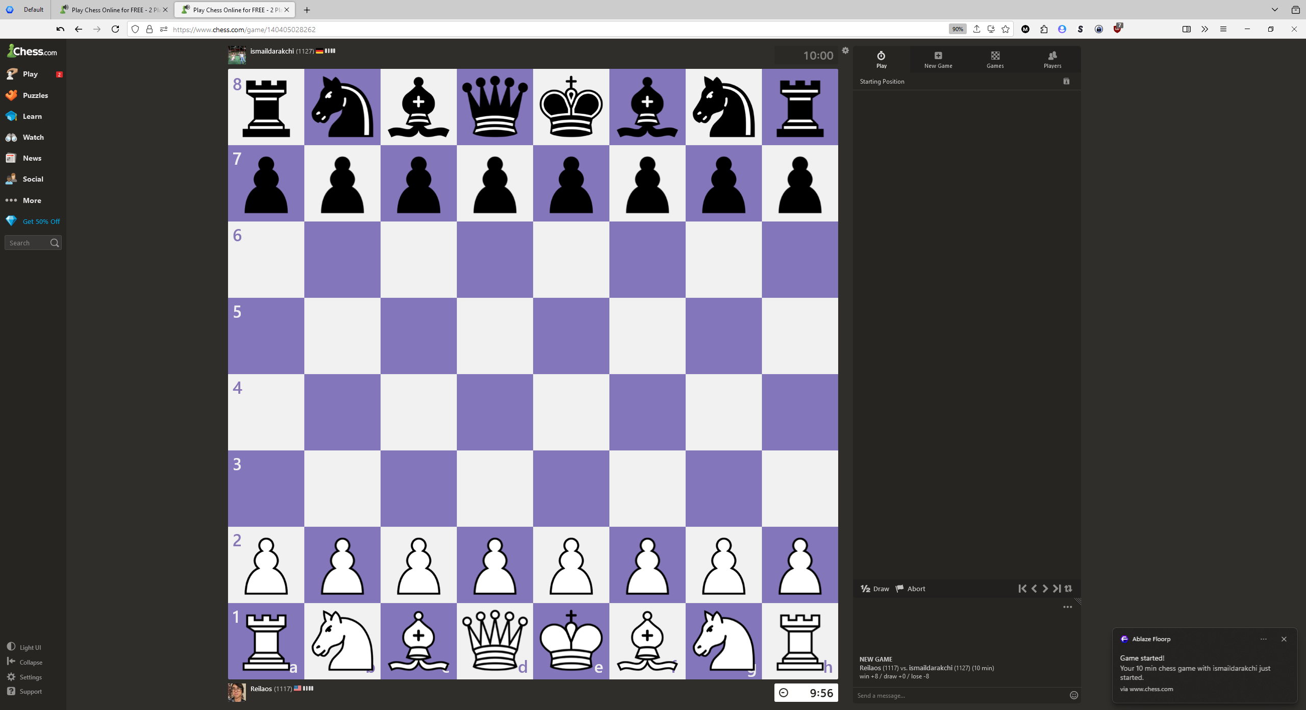Step forward one move

click(1045, 589)
